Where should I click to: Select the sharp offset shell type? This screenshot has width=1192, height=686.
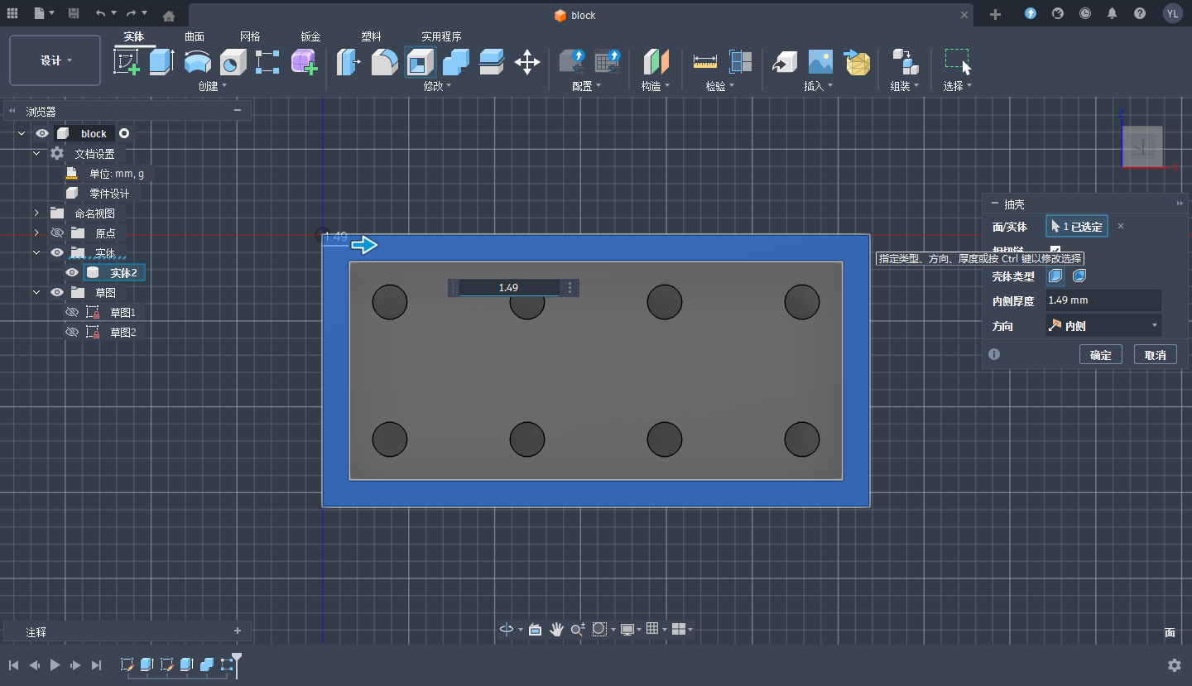coord(1056,276)
